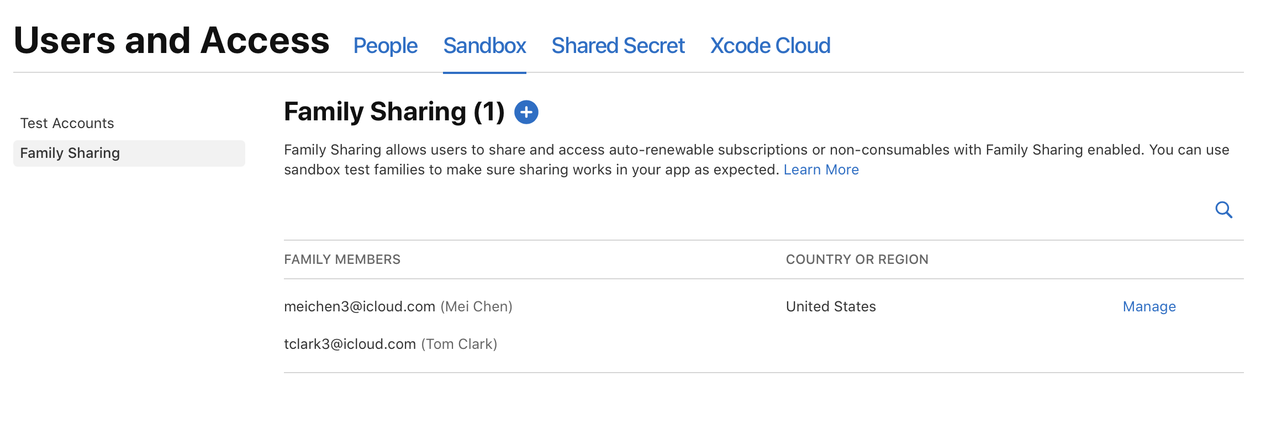Click the (Tom Clark) name label

pyautogui.click(x=459, y=344)
